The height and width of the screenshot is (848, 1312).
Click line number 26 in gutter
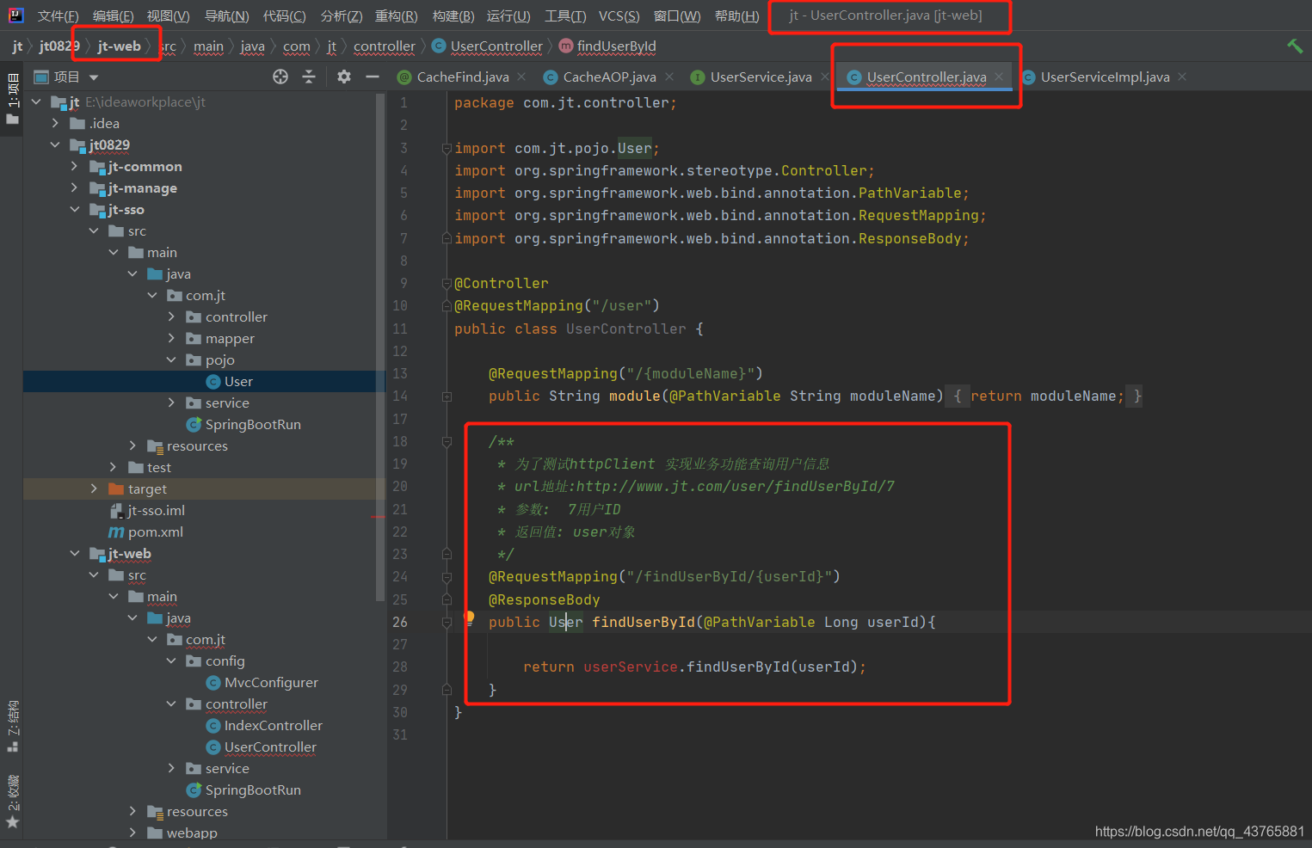pos(400,622)
